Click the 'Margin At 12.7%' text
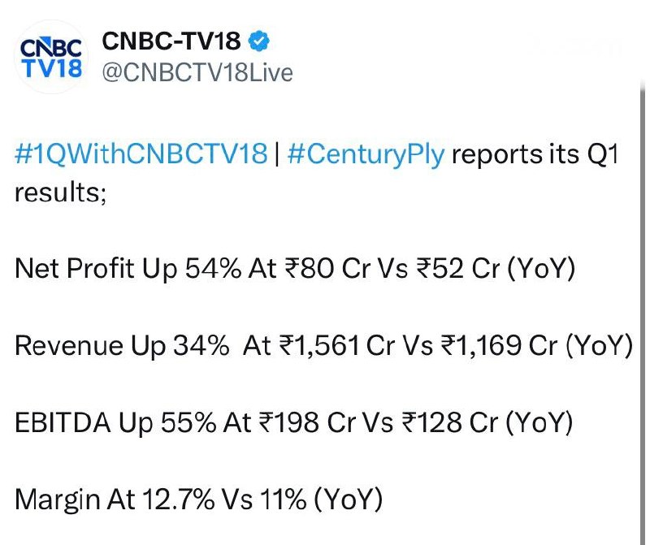 (115, 500)
